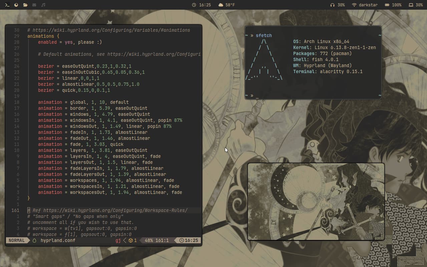
Task: Select the mail workspace icon
Action: [34, 5]
